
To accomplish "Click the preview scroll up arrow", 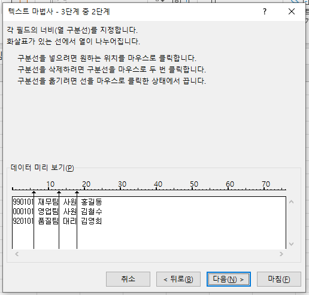I will click(291, 202).
